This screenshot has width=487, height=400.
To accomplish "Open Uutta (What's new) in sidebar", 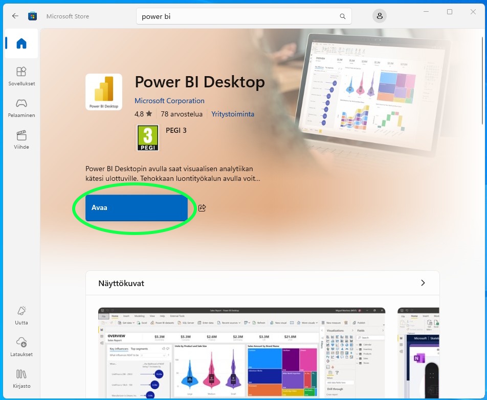I will (21, 315).
